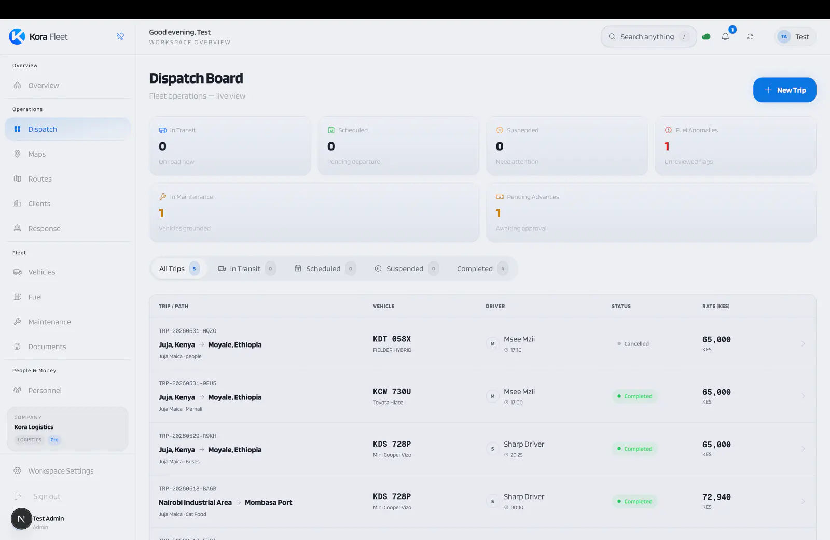The image size is (830, 540).
Task: Switch to the Completed tab
Action: point(482,269)
